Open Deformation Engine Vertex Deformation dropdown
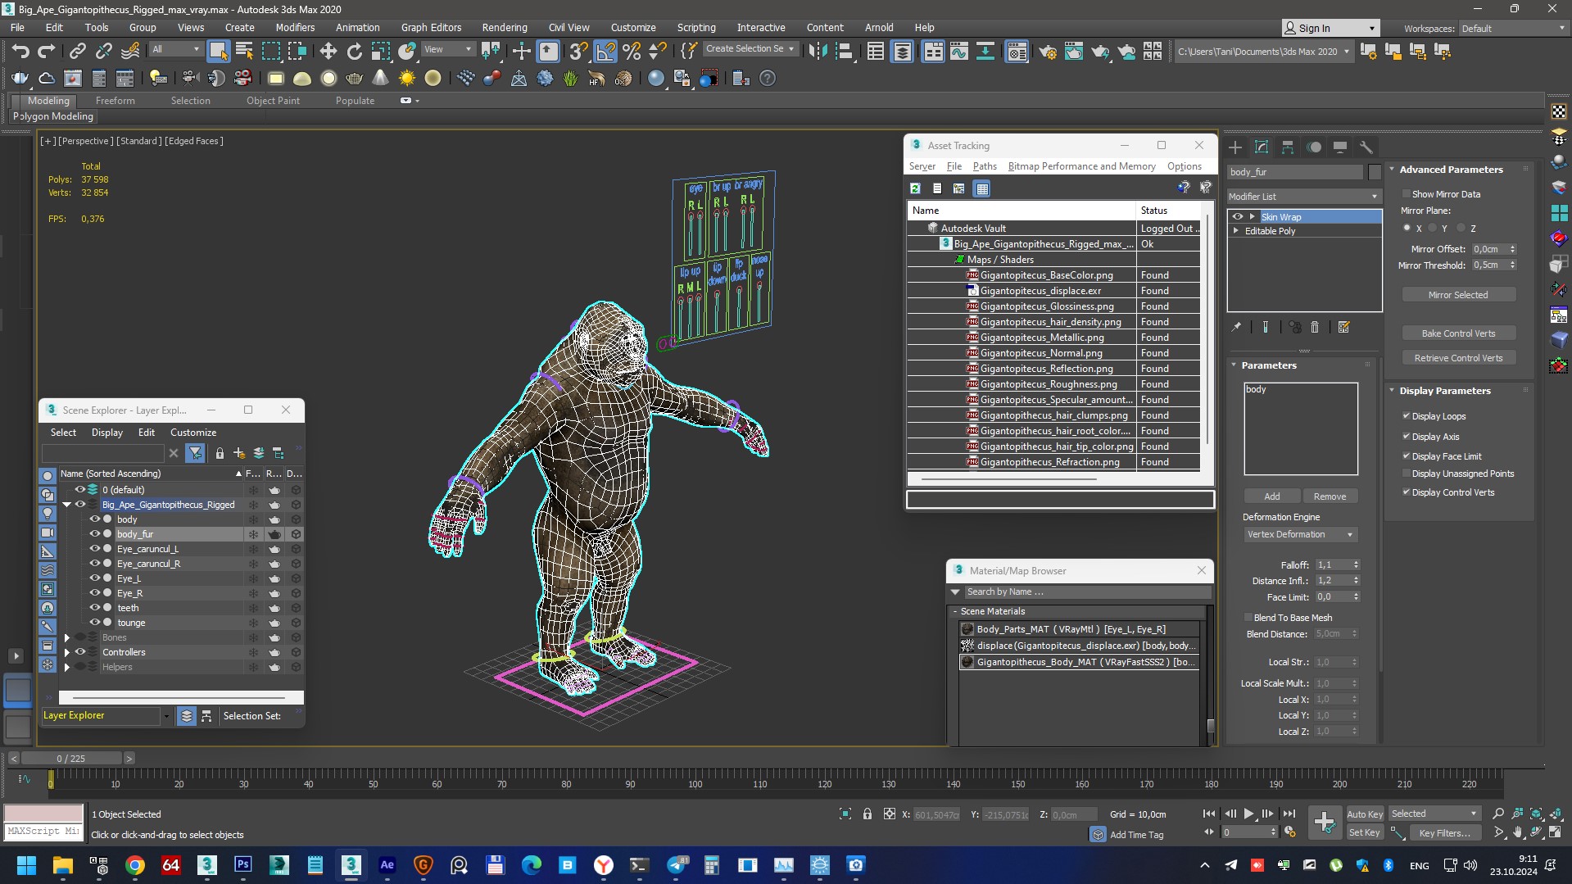The width and height of the screenshot is (1572, 884). coord(1300,534)
